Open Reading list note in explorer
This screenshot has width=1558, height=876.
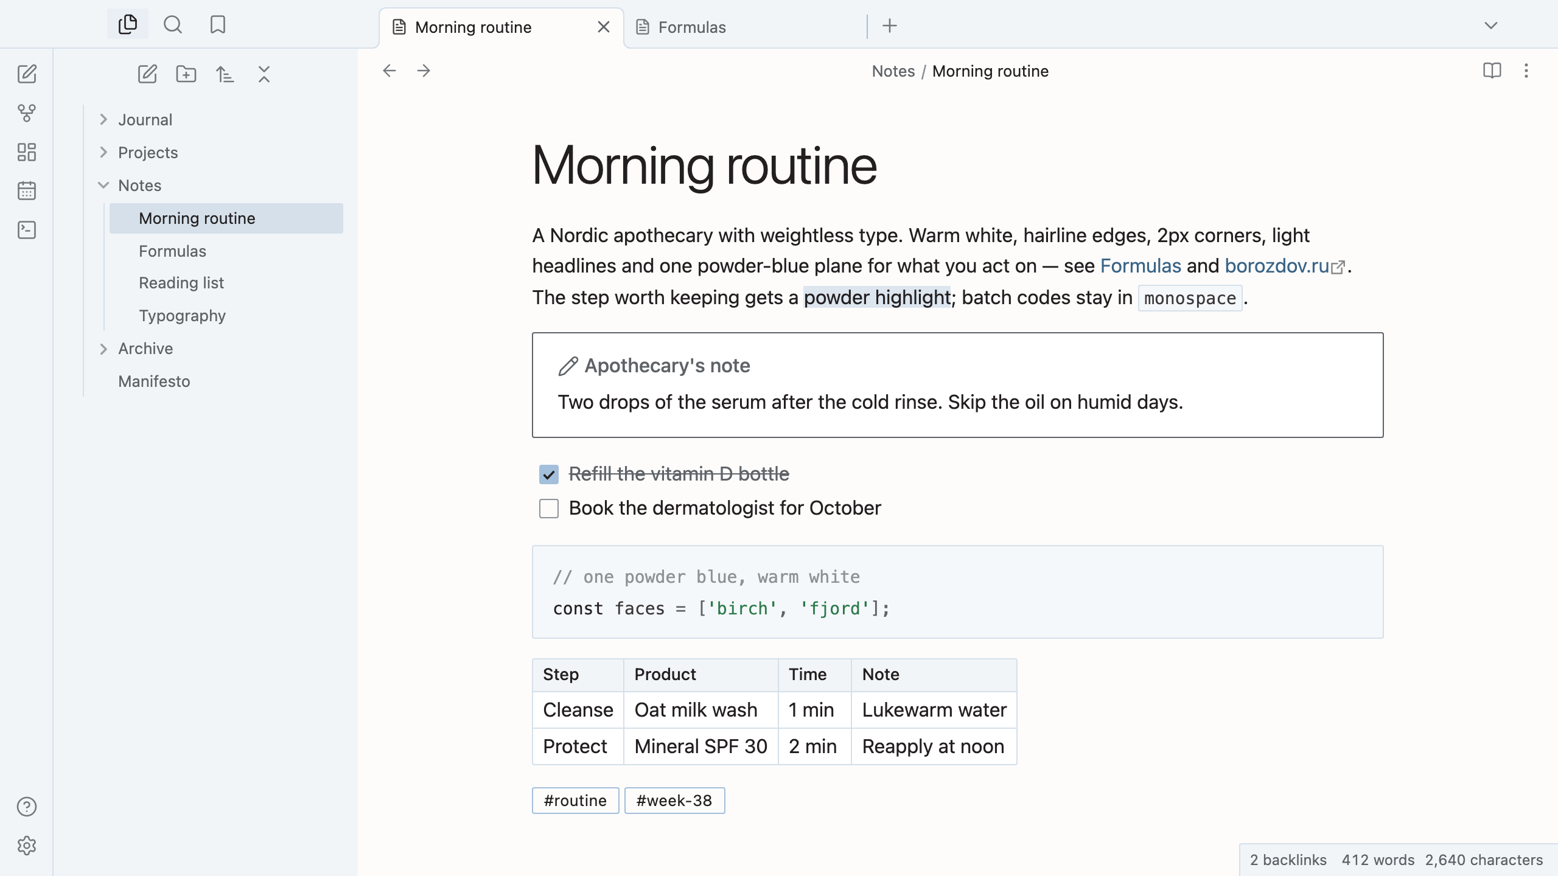226,283
